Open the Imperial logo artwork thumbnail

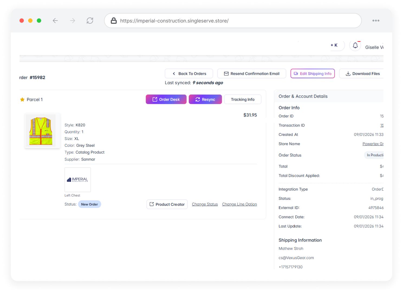click(78, 180)
